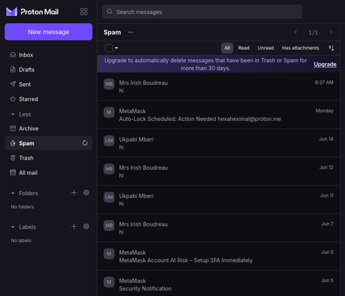This screenshot has height=296, width=345.
Task: Open MetaMask Security Notification email
Action: 218,283
